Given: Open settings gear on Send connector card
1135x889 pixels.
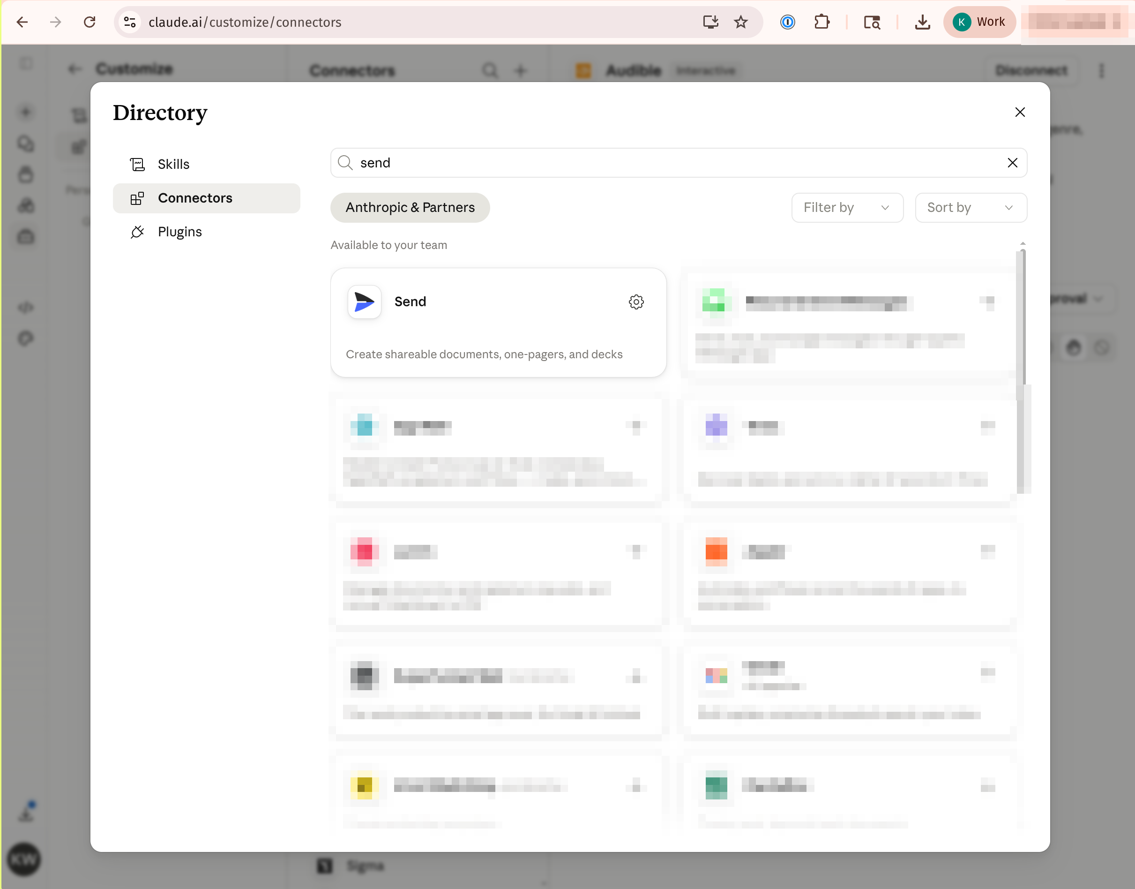Looking at the screenshot, I should (635, 302).
